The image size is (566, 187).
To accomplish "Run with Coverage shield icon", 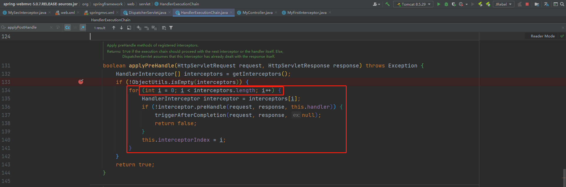I will point(454,4).
